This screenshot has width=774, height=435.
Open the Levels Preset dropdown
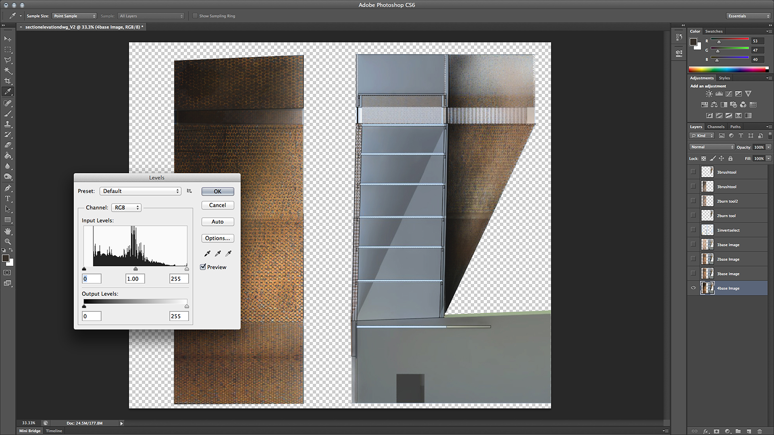(x=140, y=191)
